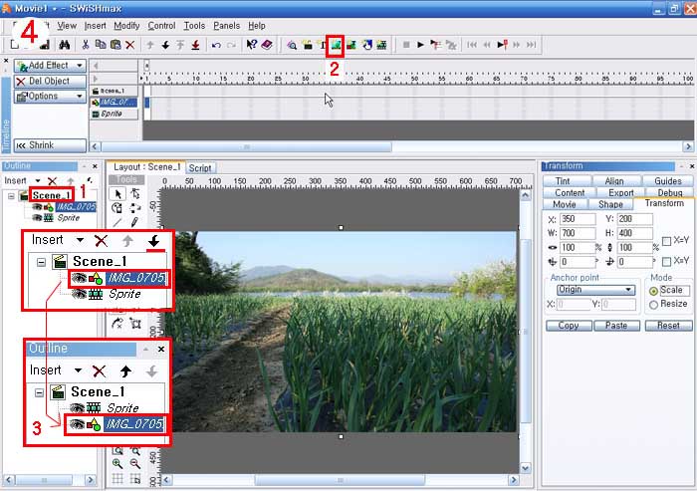Switch to the Script tab

tap(200, 168)
